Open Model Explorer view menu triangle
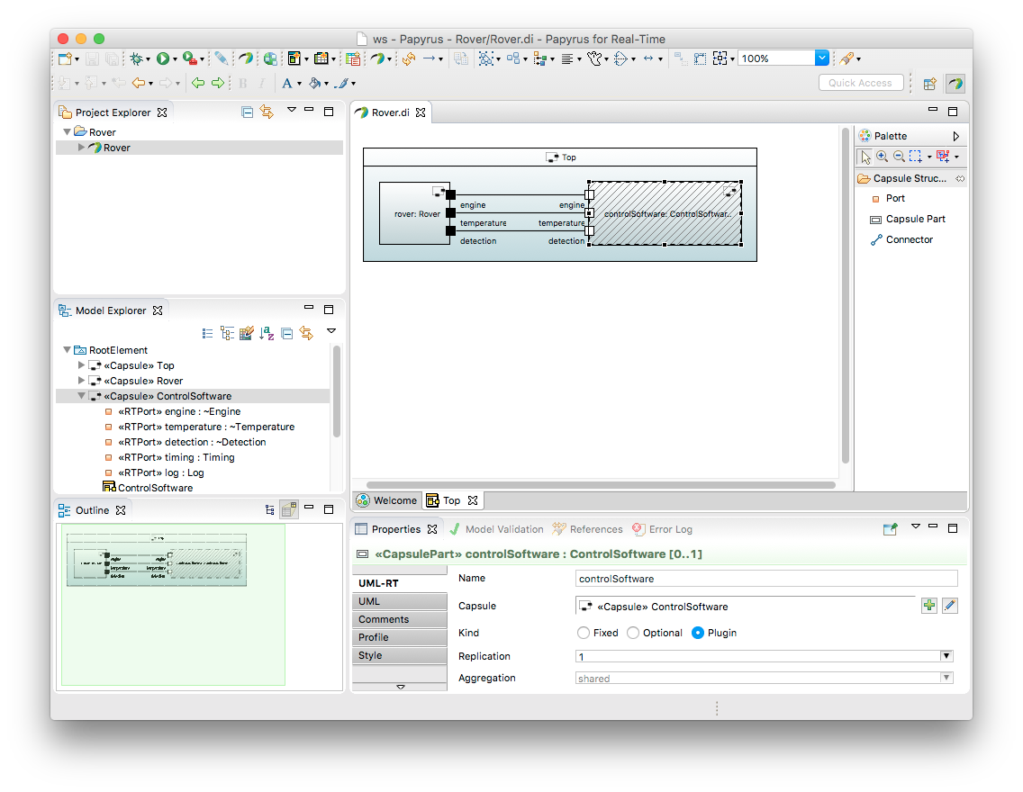Viewport: 1023px width, 792px height. click(x=330, y=331)
